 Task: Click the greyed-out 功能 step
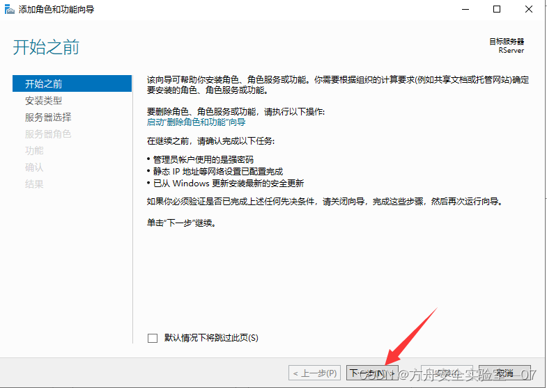click(x=34, y=151)
